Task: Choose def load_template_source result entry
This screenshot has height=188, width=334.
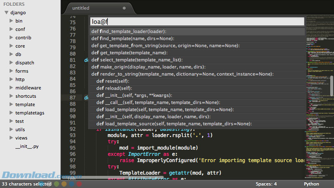Action: pos(197,124)
